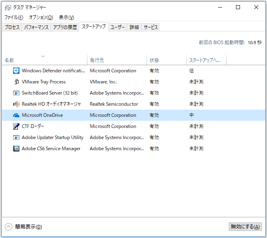This screenshot has height=238, width=267.
Task: Sort by the 名前 column header
Action: coord(10,60)
